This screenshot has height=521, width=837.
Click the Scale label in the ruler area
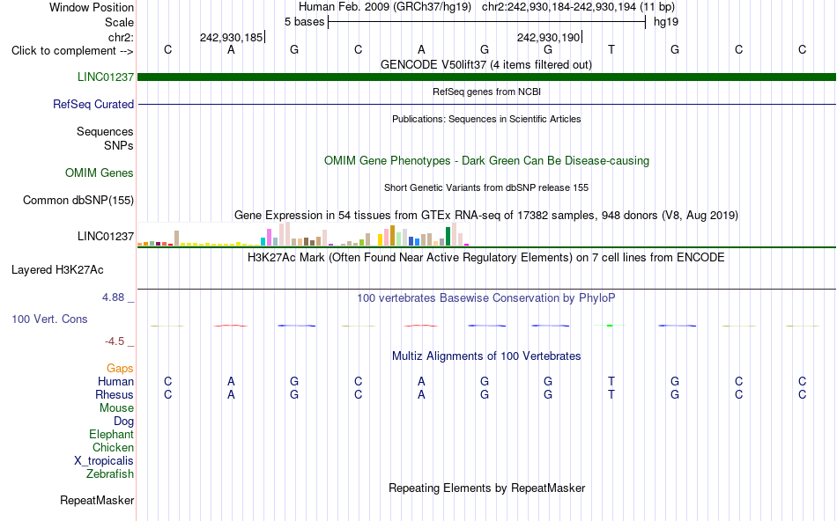tap(119, 22)
